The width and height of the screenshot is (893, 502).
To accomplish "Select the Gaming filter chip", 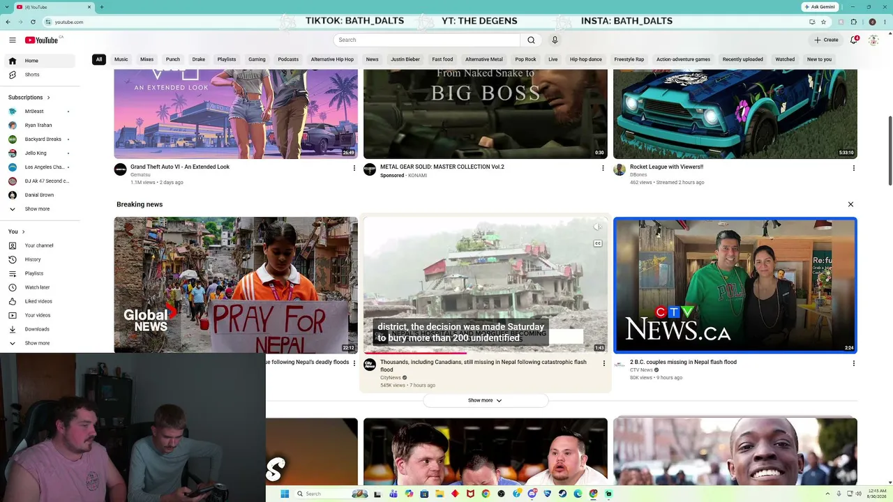I will [x=257, y=59].
